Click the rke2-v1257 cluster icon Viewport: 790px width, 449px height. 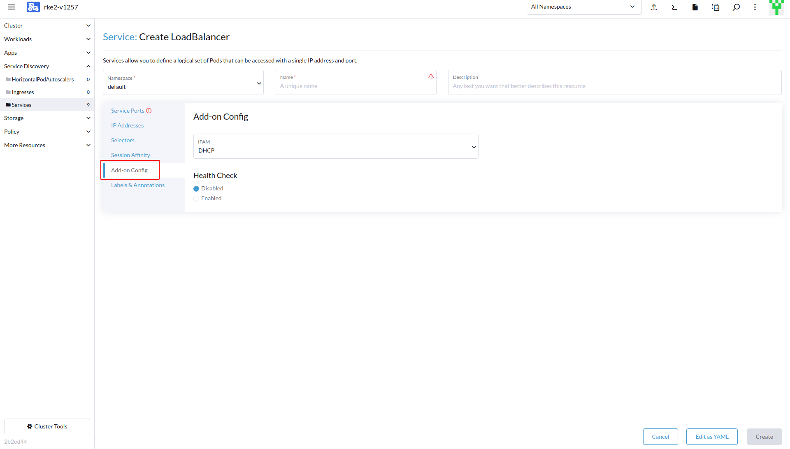tap(33, 7)
